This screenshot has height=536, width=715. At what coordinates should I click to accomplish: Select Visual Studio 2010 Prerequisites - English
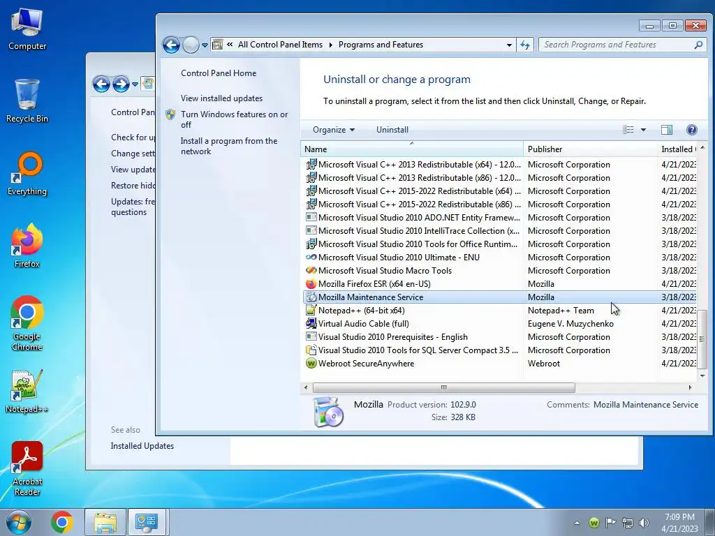(x=499, y=337)
